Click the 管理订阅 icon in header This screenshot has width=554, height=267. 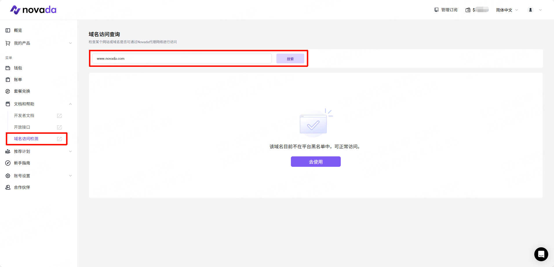436,10
